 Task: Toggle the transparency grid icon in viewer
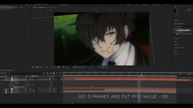click(76, 67)
